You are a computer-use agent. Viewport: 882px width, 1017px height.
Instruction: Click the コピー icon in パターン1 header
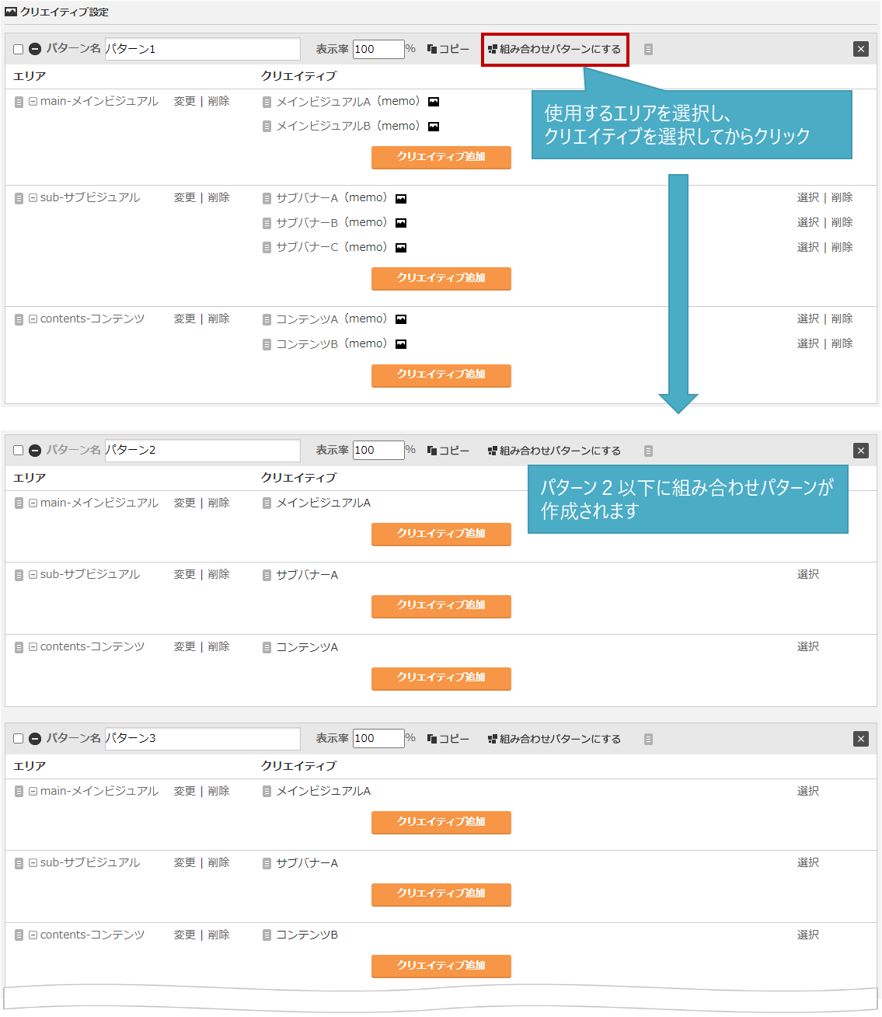(432, 49)
